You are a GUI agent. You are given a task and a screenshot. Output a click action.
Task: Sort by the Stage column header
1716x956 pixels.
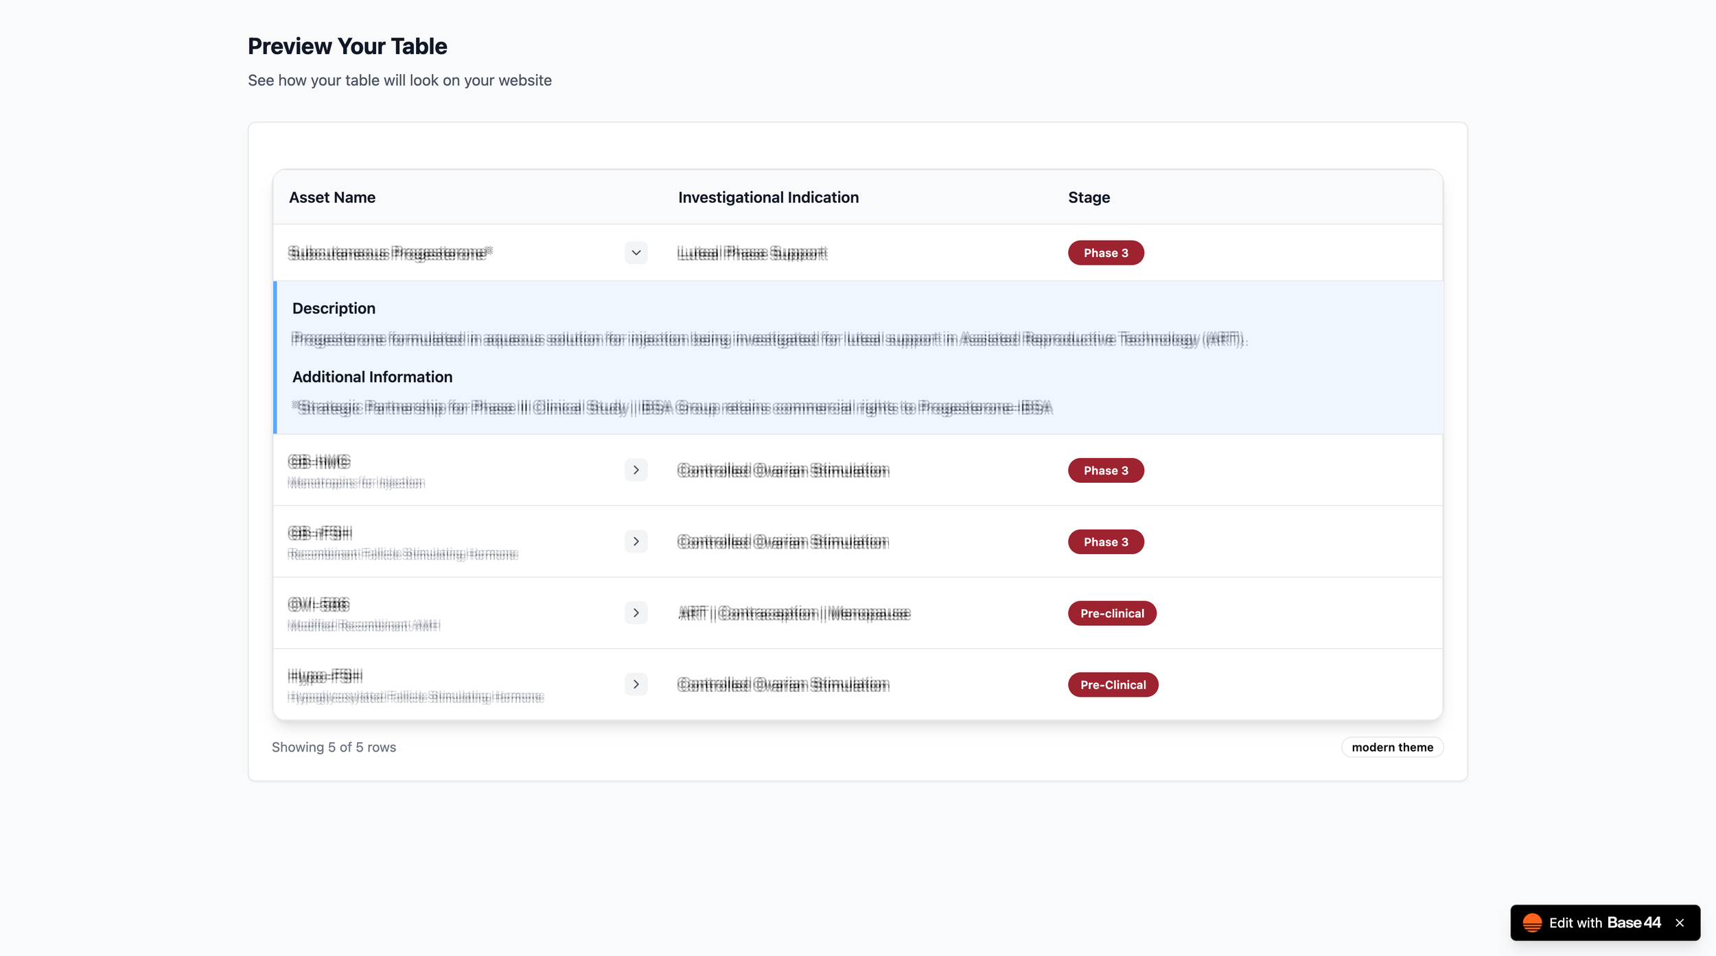point(1089,197)
